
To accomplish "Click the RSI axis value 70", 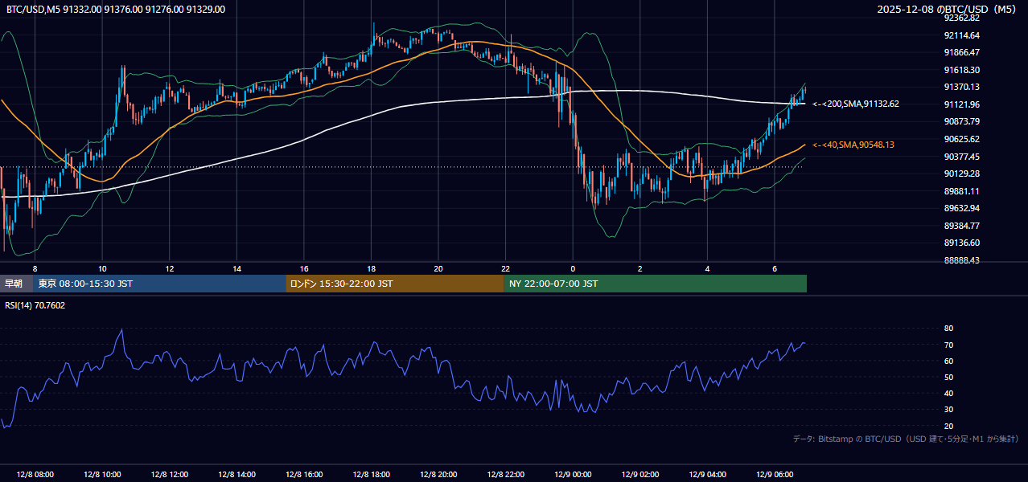I will coord(948,345).
